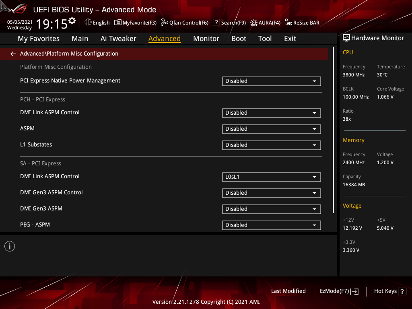412x309 pixels.
Task: Click the CPU temperature value 30°C
Action: coord(382,75)
